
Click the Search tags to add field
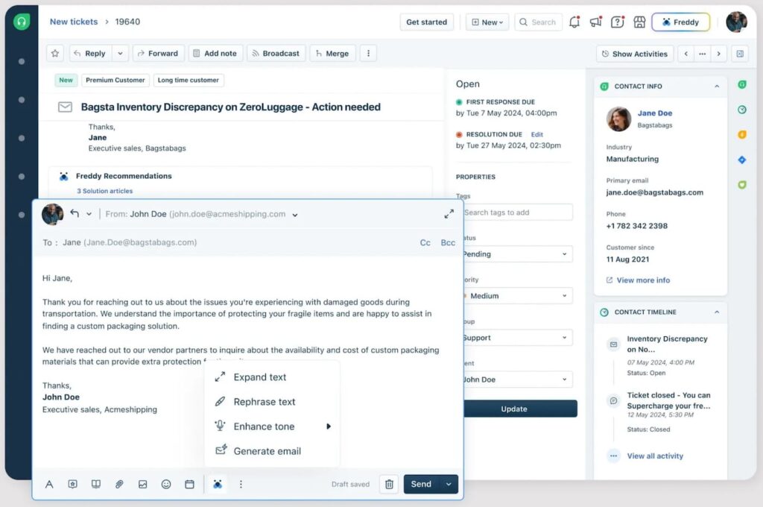pos(517,212)
